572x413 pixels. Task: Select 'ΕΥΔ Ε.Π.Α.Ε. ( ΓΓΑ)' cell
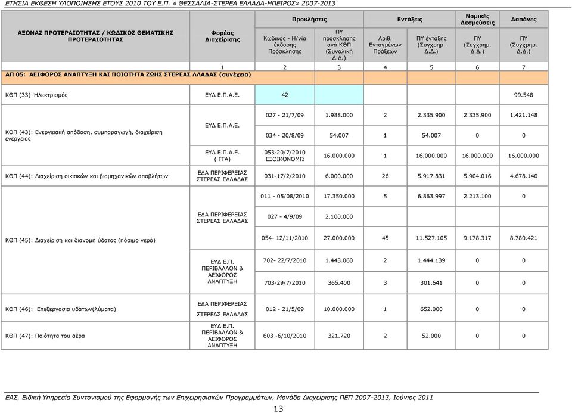pos(222,156)
